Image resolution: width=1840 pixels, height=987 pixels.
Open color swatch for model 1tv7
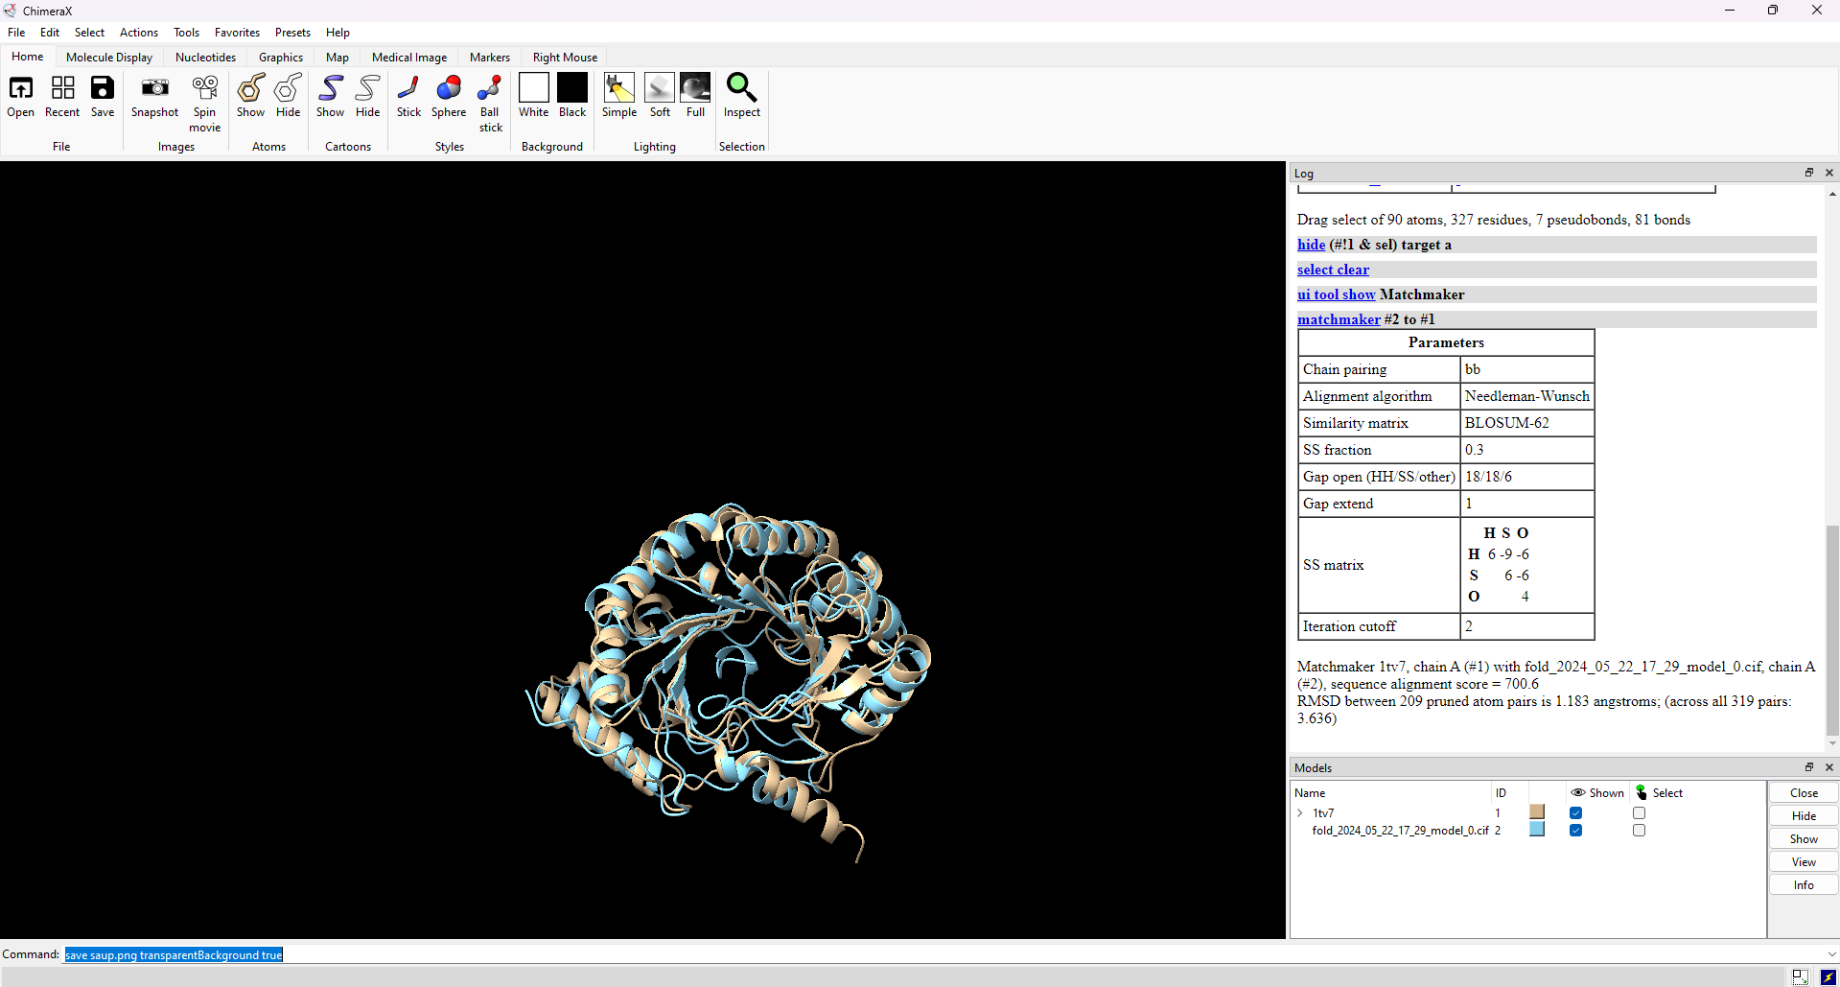pos(1537,812)
